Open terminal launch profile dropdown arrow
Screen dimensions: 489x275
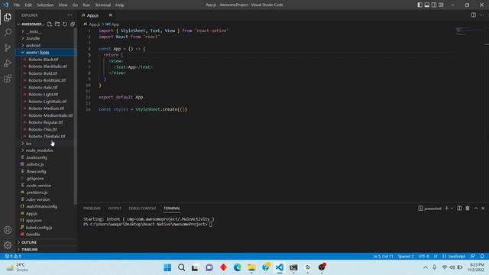(452, 209)
